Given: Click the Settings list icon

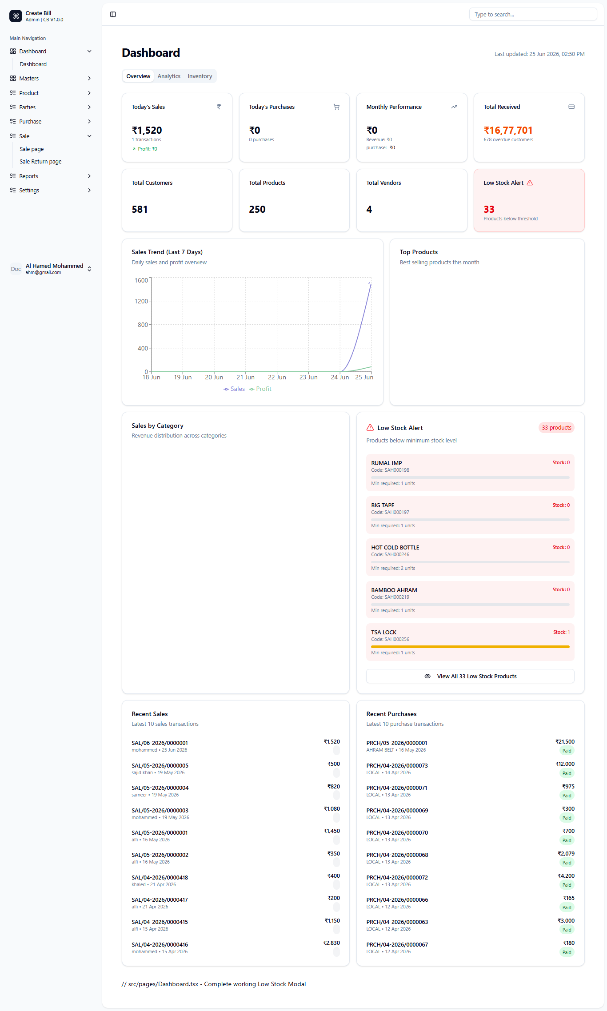Looking at the screenshot, I should coord(13,190).
